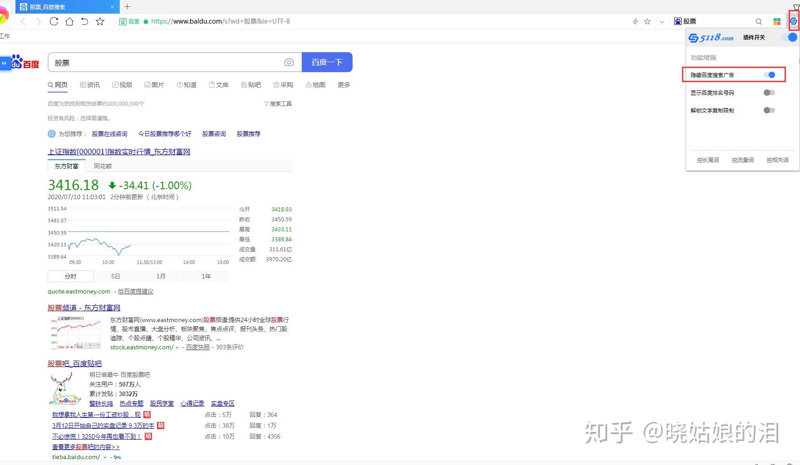Image resolution: width=800 pixels, height=465 pixels.
Task: Click suggested search 股票咨询
Action: (214, 134)
